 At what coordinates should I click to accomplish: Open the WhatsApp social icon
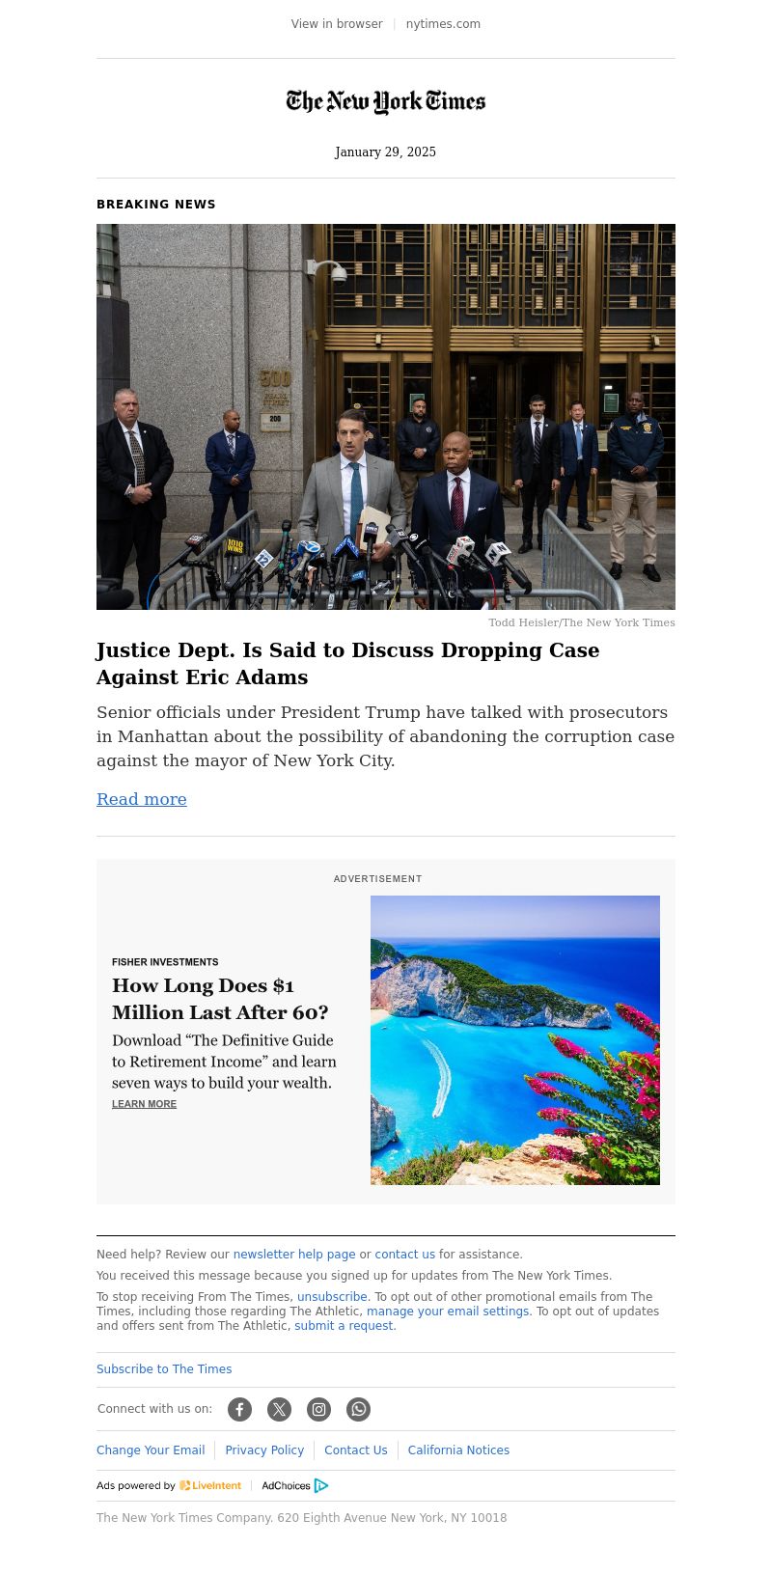click(x=358, y=1409)
